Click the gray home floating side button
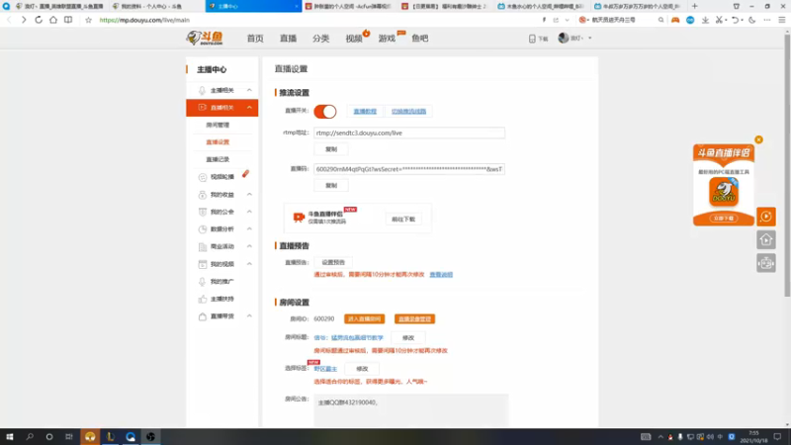Image resolution: width=791 pixels, height=445 pixels. tap(765, 239)
